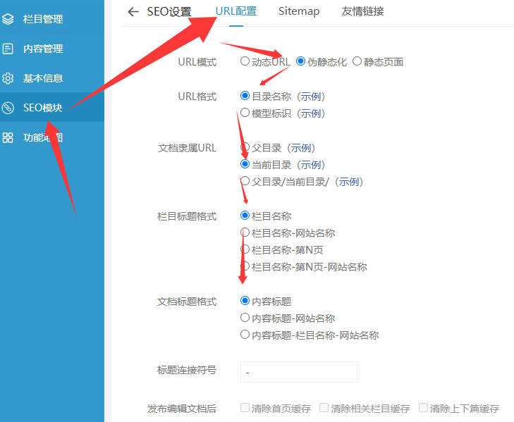Click the 文档隶属URL field label
514x422 pixels.
187,148
